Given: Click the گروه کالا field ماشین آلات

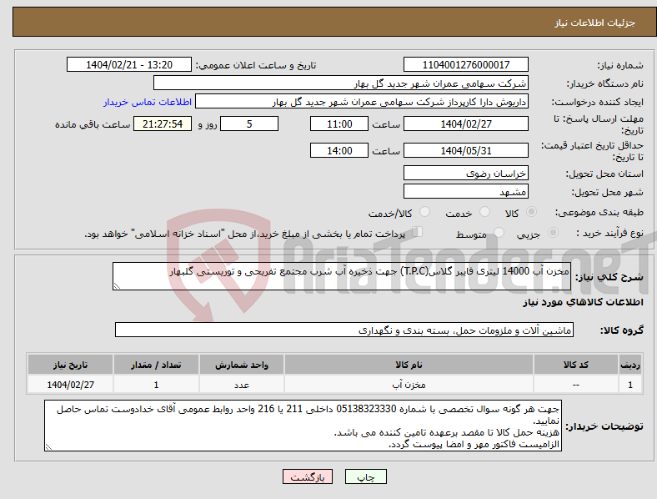Looking at the screenshot, I should pyautogui.click(x=344, y=330).
